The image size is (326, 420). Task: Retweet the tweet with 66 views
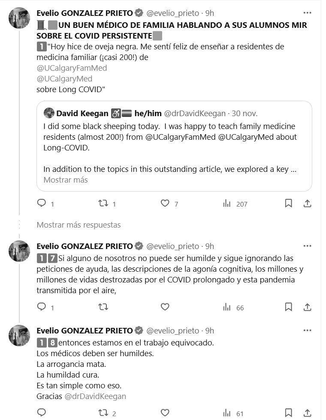[103, 307]
